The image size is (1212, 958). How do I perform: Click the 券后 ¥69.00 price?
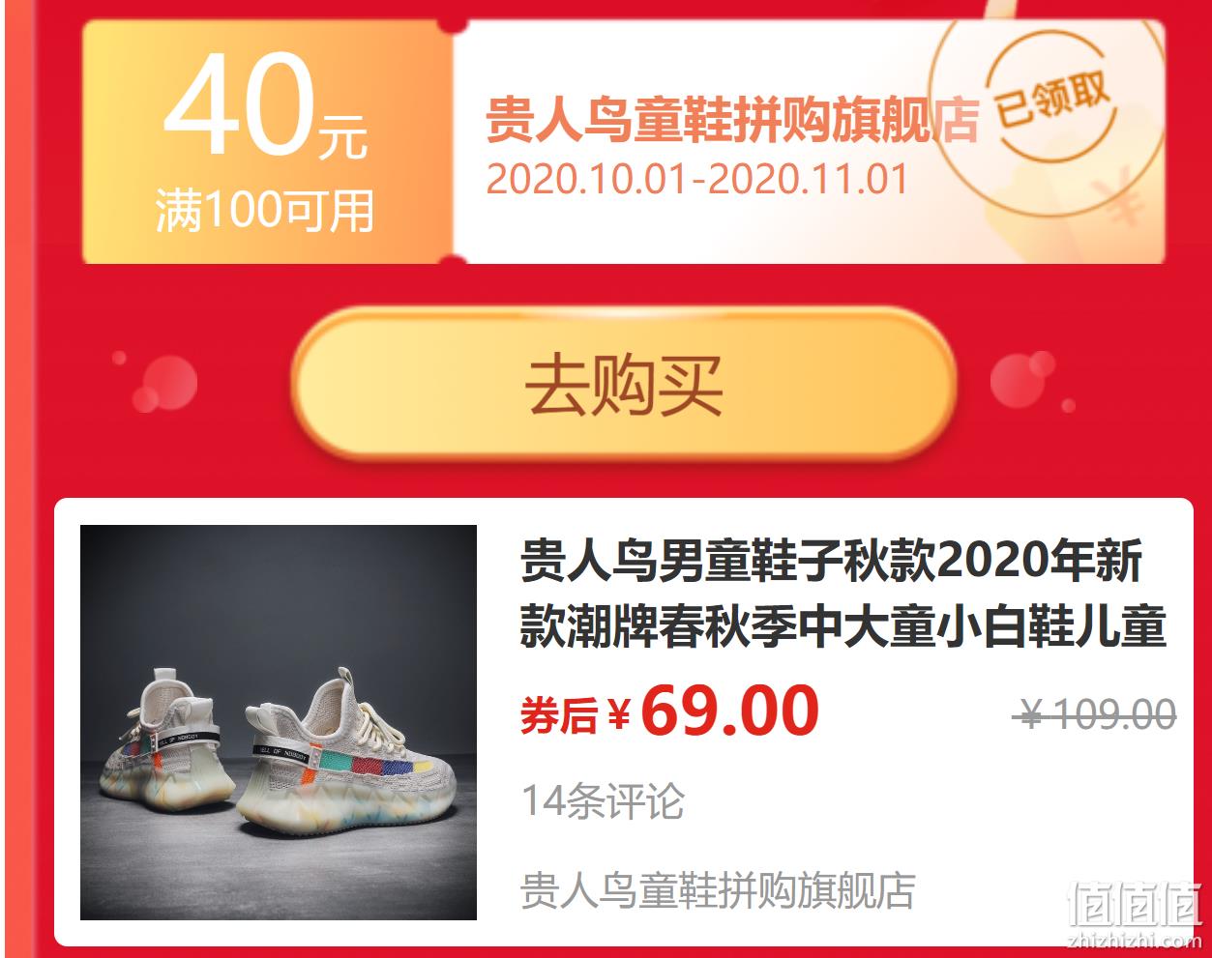coord(669,711)
